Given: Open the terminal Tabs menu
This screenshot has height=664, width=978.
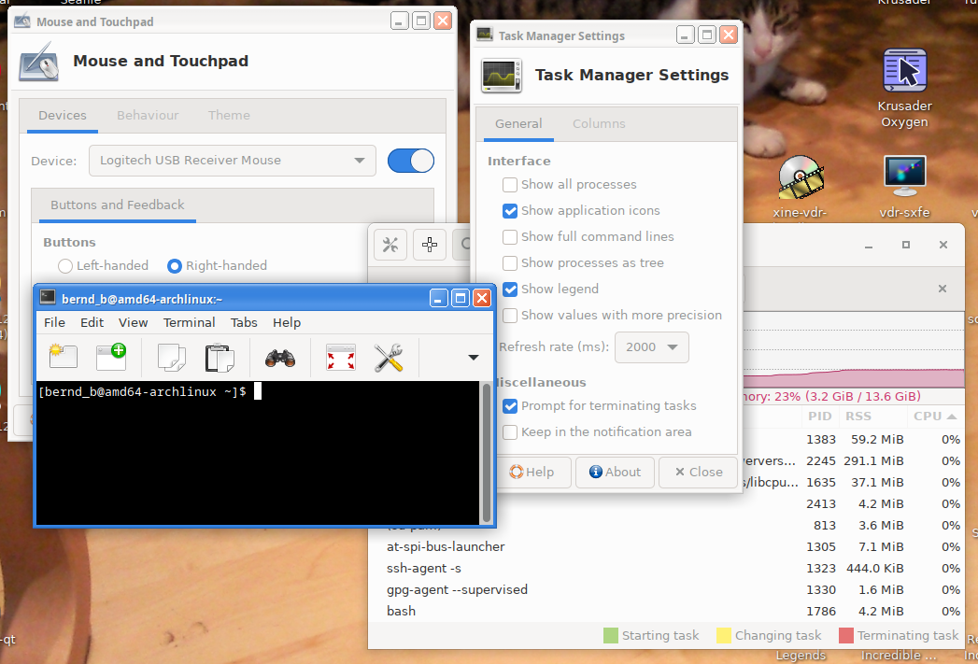Looking at the screenshot, I should point(244,322).
